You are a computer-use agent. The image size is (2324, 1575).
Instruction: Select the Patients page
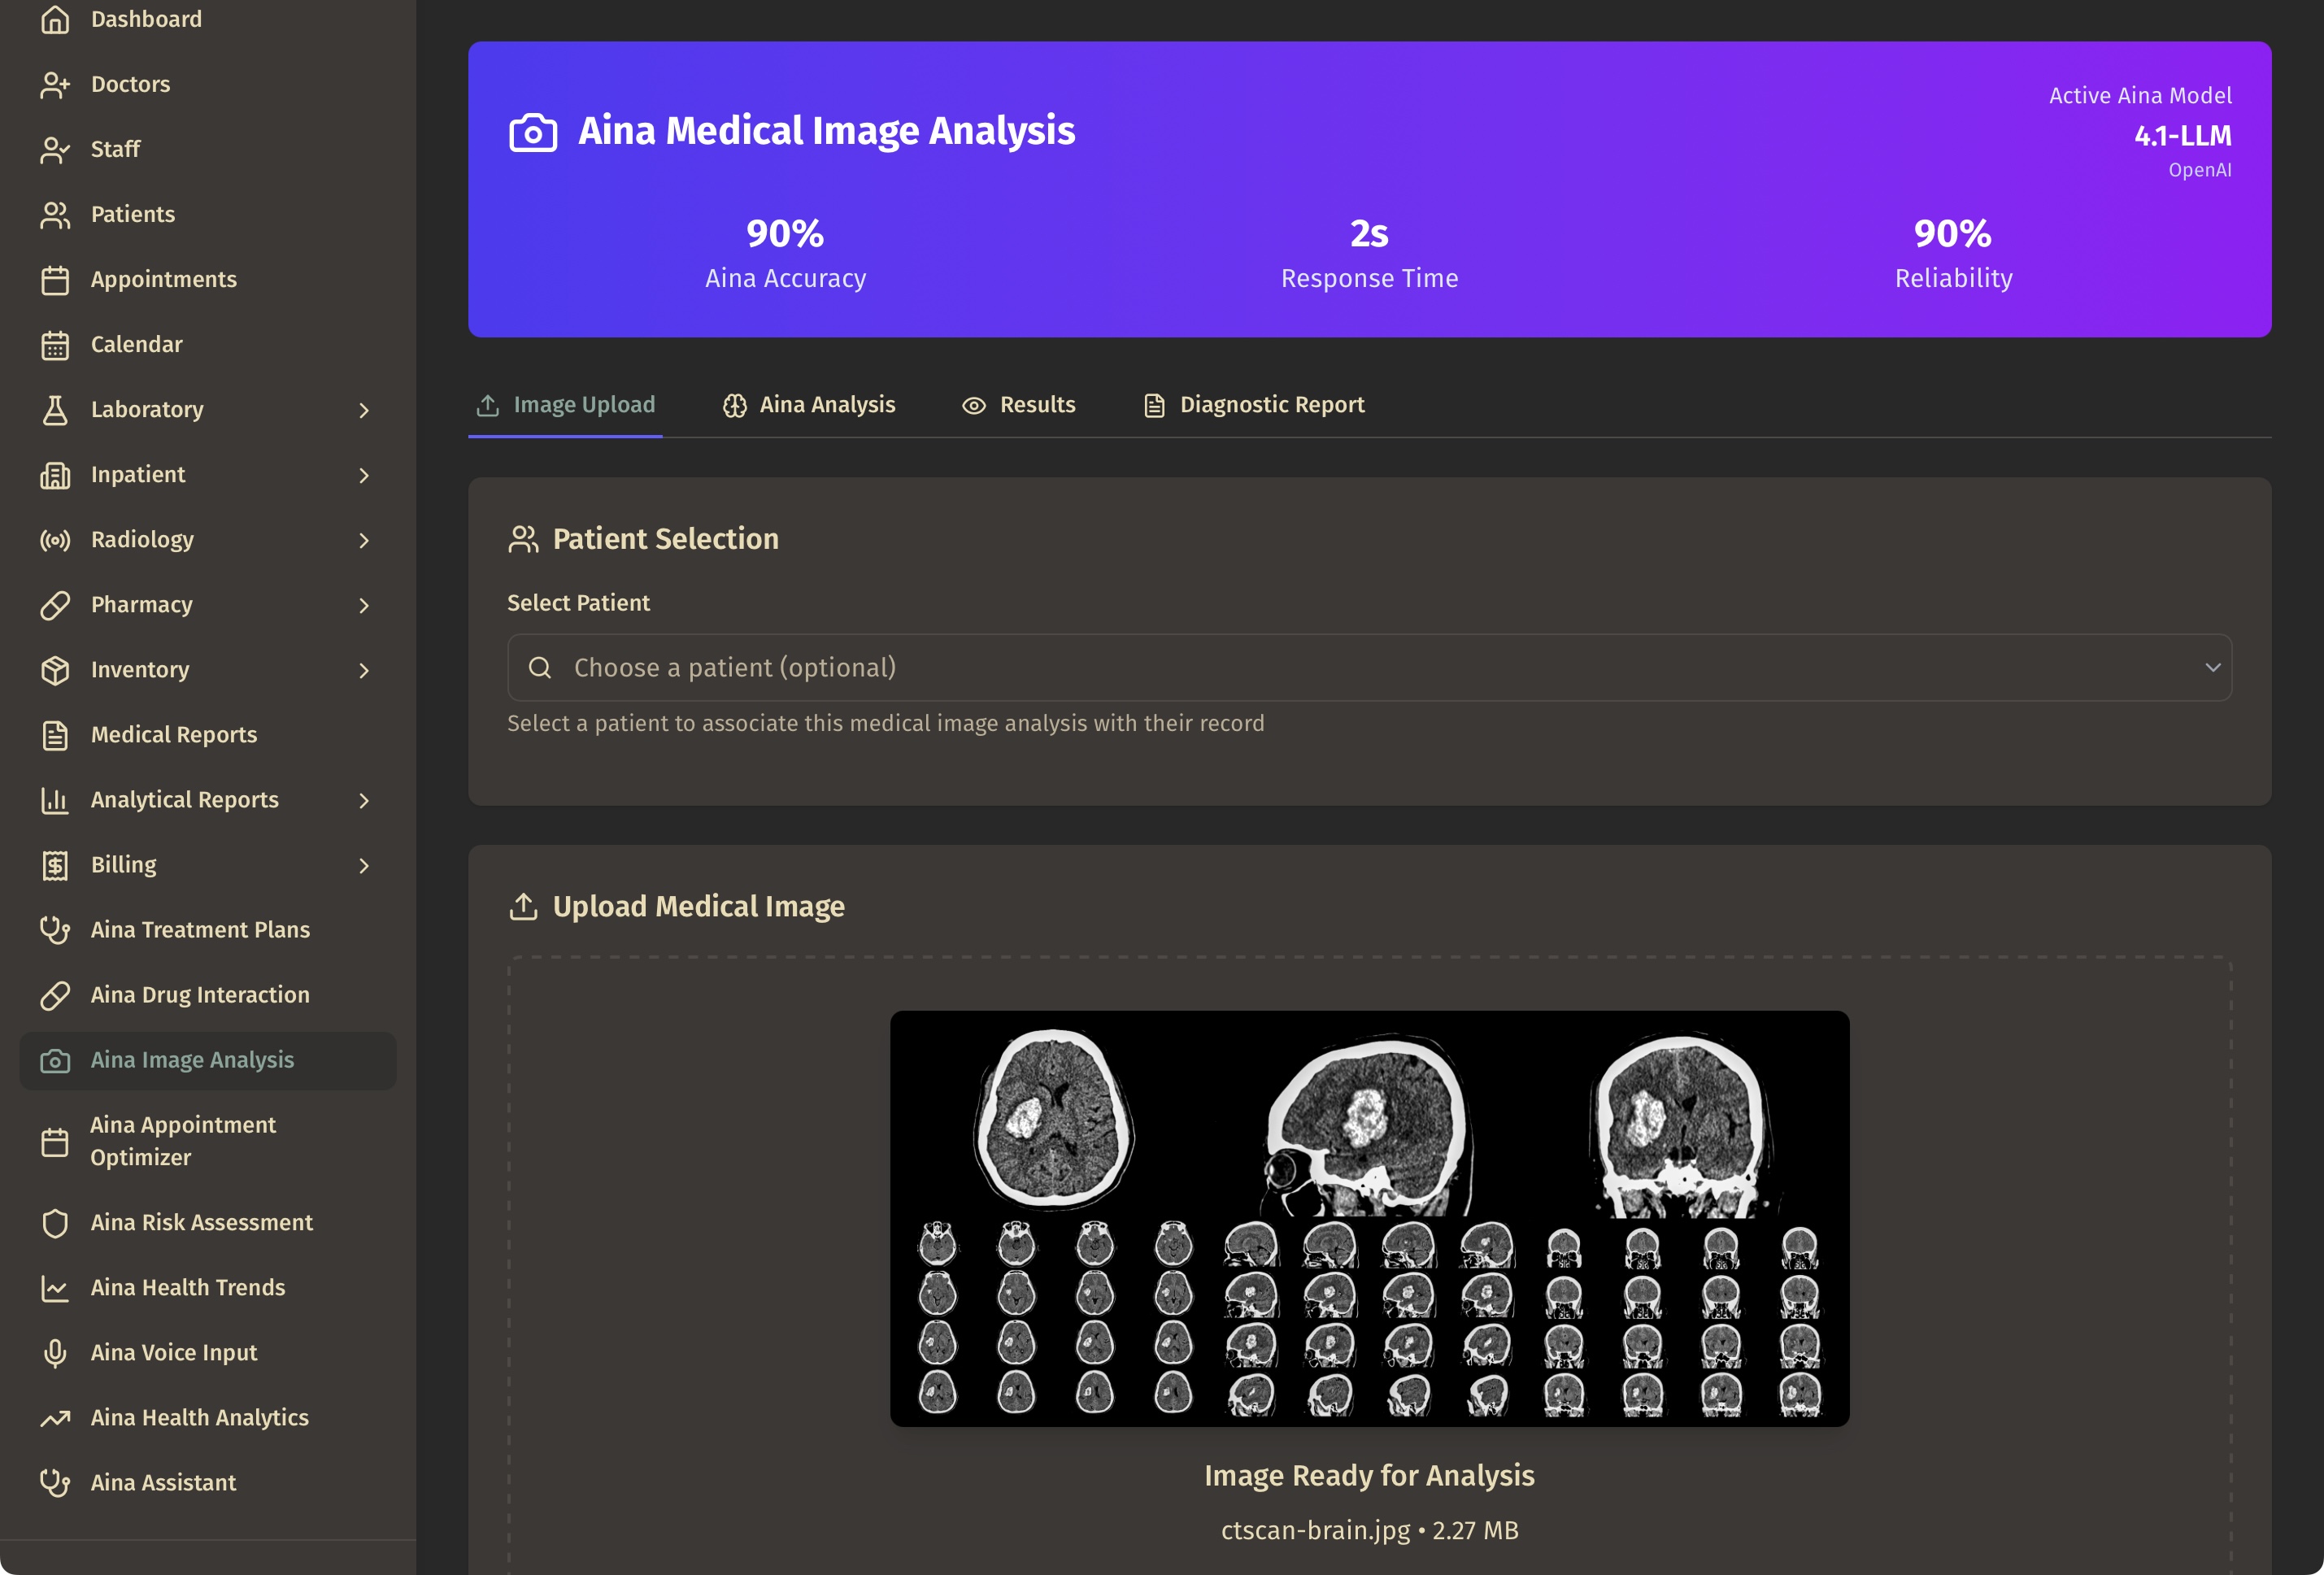(132, 214)
